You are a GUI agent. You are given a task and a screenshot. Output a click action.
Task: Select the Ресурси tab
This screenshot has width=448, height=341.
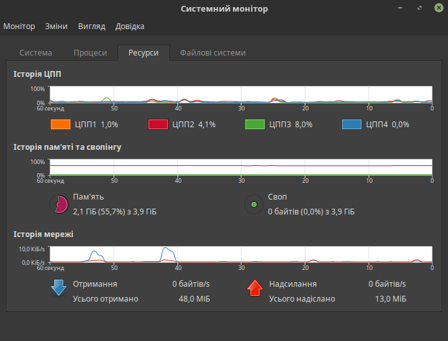(143, 53)
